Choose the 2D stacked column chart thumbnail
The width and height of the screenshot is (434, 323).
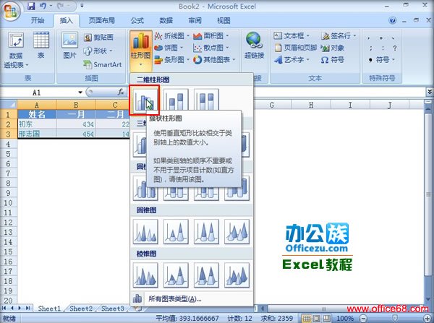[176, 100]
